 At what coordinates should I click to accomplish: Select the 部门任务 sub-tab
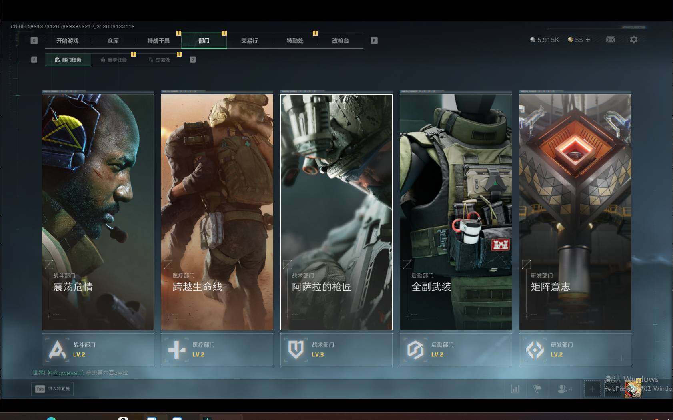(68, 60)
